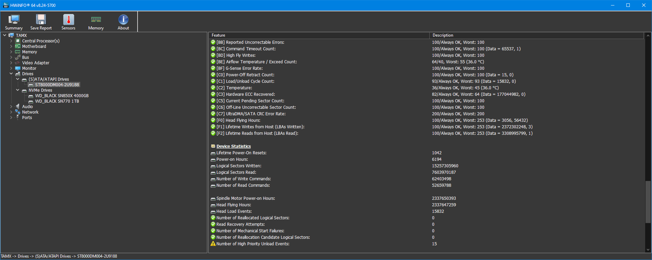
Task: Expand the Central Processor(s) node
Action: coord(11,41)
